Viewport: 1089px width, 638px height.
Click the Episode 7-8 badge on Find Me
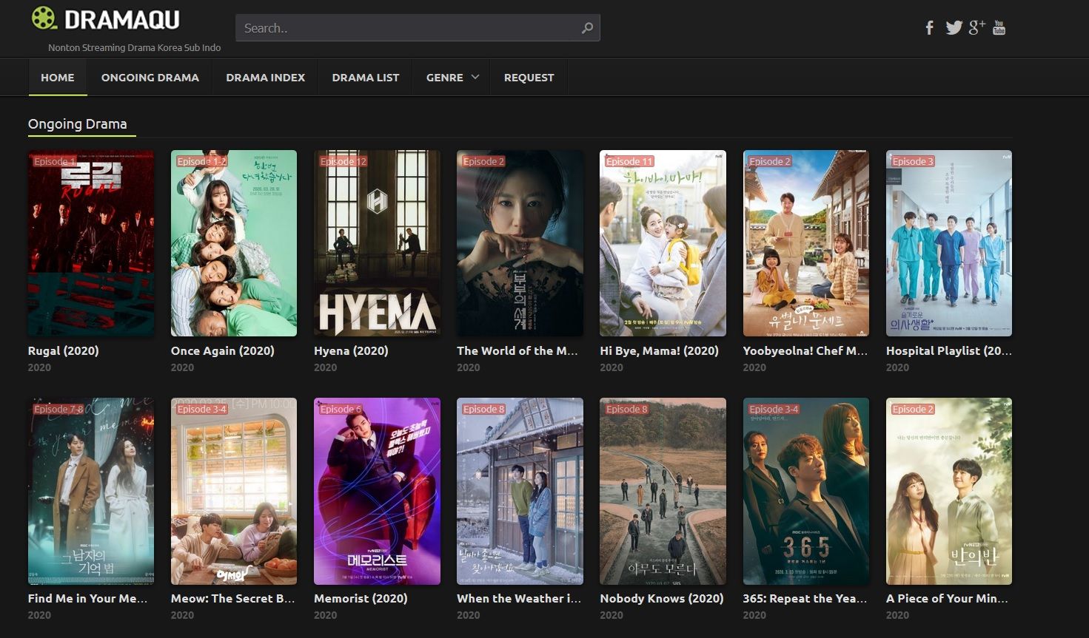[59, 409]
